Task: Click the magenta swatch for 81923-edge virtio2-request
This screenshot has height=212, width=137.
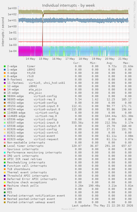Action: (x=5, y=139)
